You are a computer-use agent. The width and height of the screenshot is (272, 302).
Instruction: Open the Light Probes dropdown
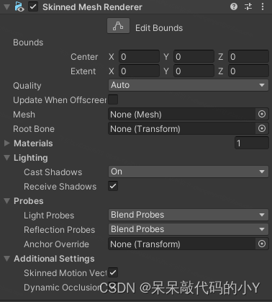click(189, 215)
